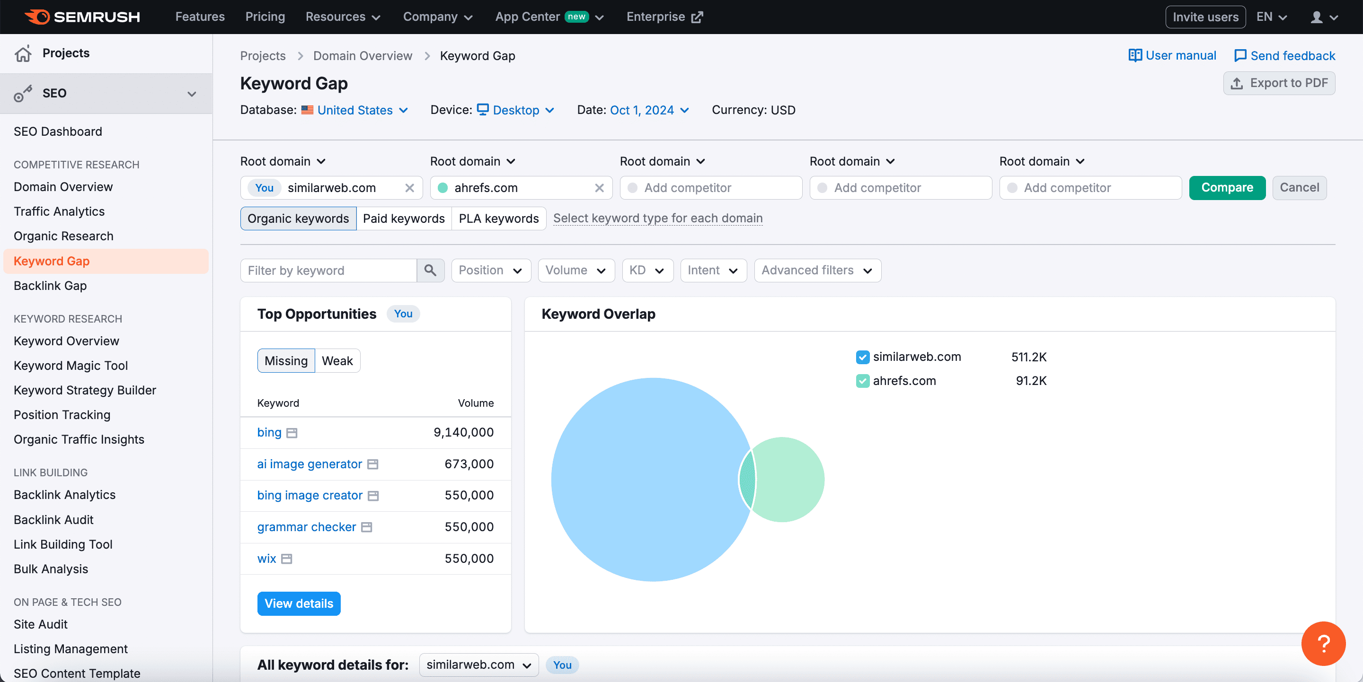Open the Volume filter dropdown
This screenshot has width=1363, height=682.
tap(575, 270)
